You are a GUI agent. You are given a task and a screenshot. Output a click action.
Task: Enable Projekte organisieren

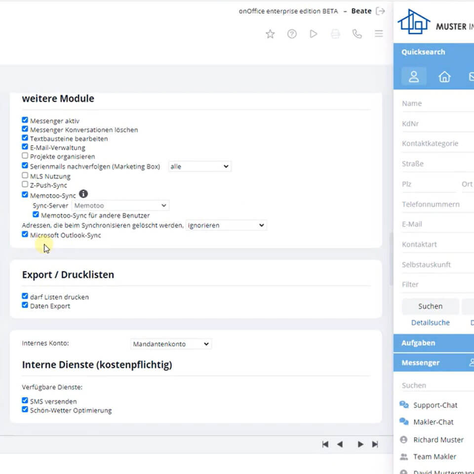pyautogui.click(x=25, y=155)
